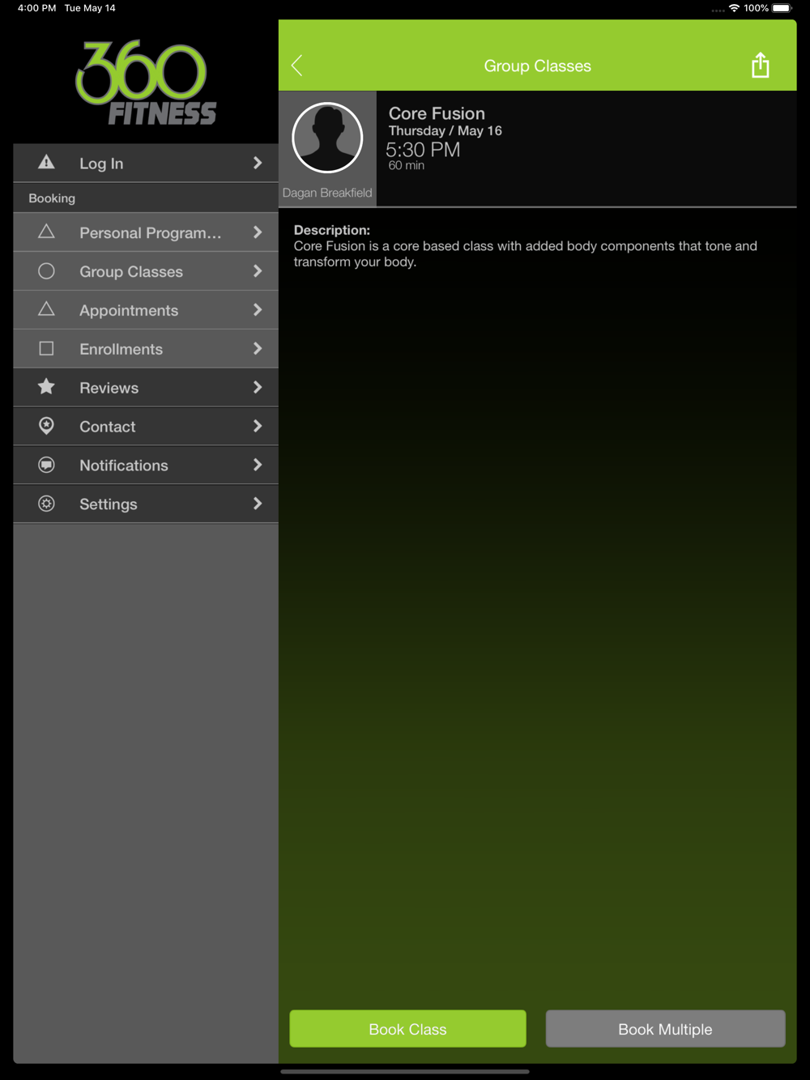
Task: Expand Personal Program chevron arrow
Action: 258,232
